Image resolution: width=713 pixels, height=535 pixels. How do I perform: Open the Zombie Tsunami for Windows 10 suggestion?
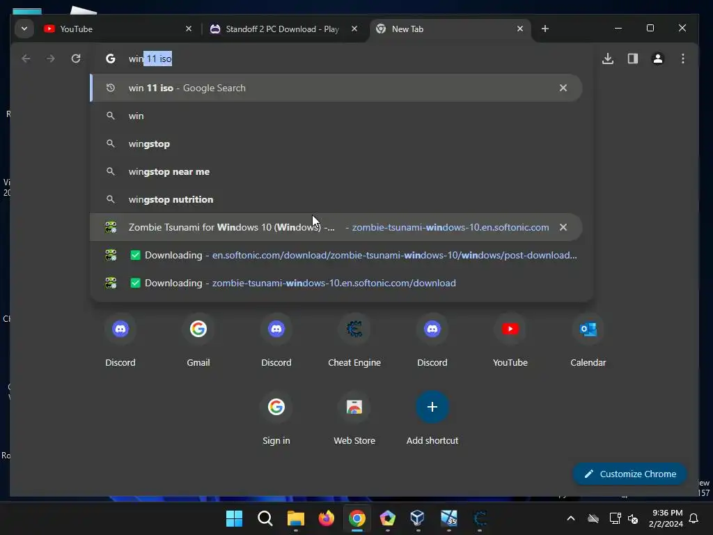click(336, 227)
